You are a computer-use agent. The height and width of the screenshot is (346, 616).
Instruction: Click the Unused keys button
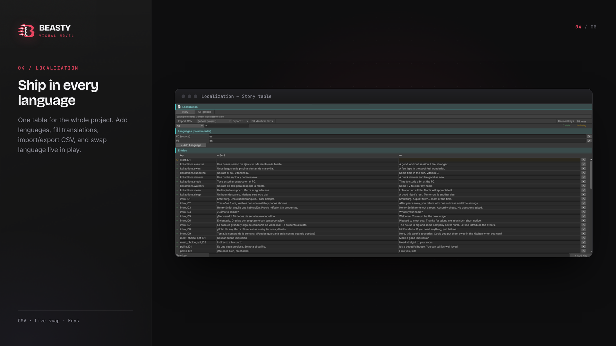566,121
